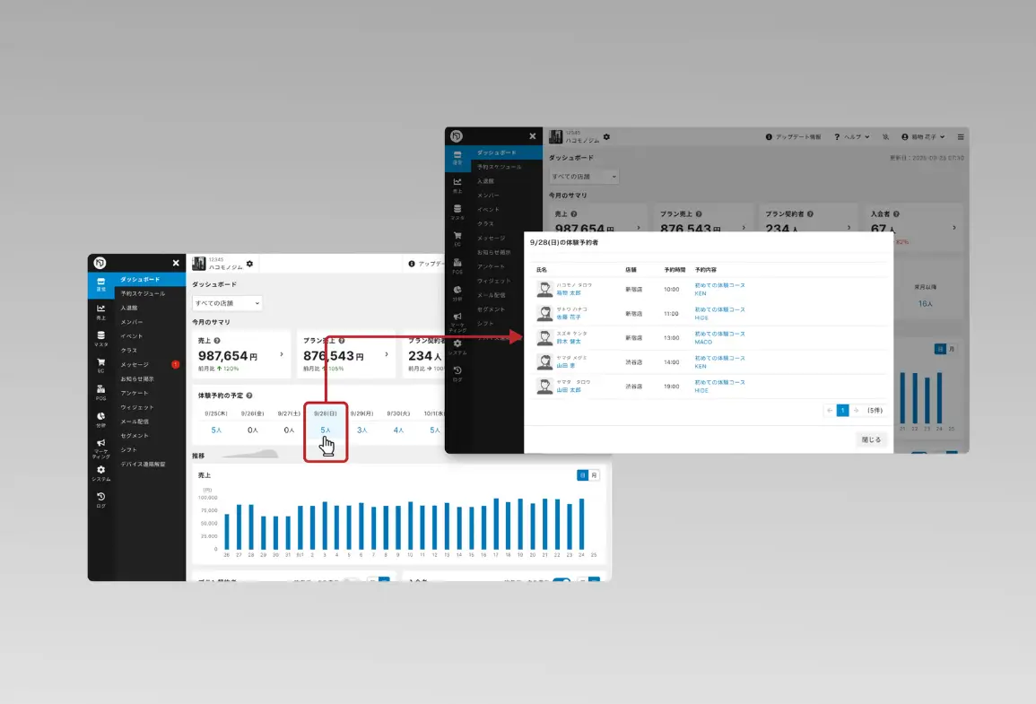Open アンケート menu item in right window
Image resolution: width=1036 pixels, height=704 pixels.
(491, 266)
